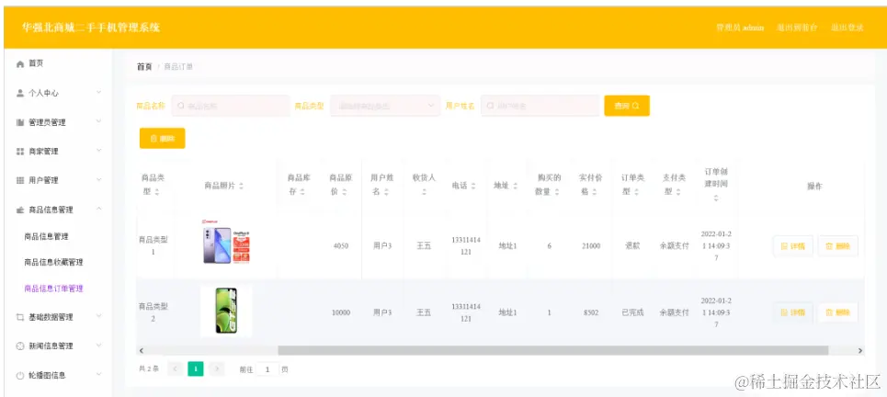Click the 已完成 order type cell
Viewport: 887px width, 397px height.
632,312
